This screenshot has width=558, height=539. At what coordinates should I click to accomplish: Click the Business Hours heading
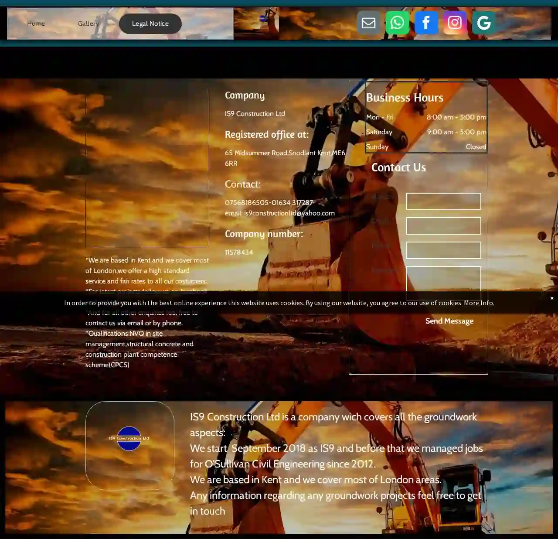pyautogui.click(x=405, y=98)
